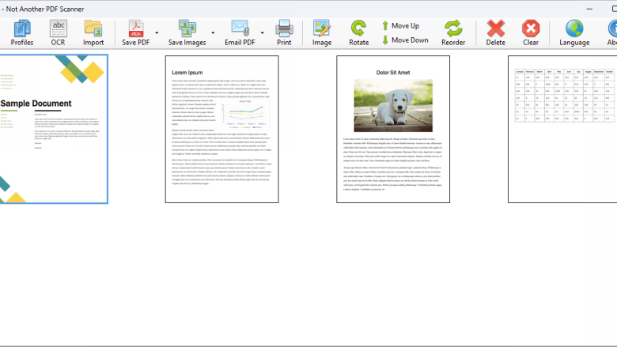Expand the Save PDF dropdown arrow
Image resolution: width=617 pixels, height=347 pixels.
point(157,33)
